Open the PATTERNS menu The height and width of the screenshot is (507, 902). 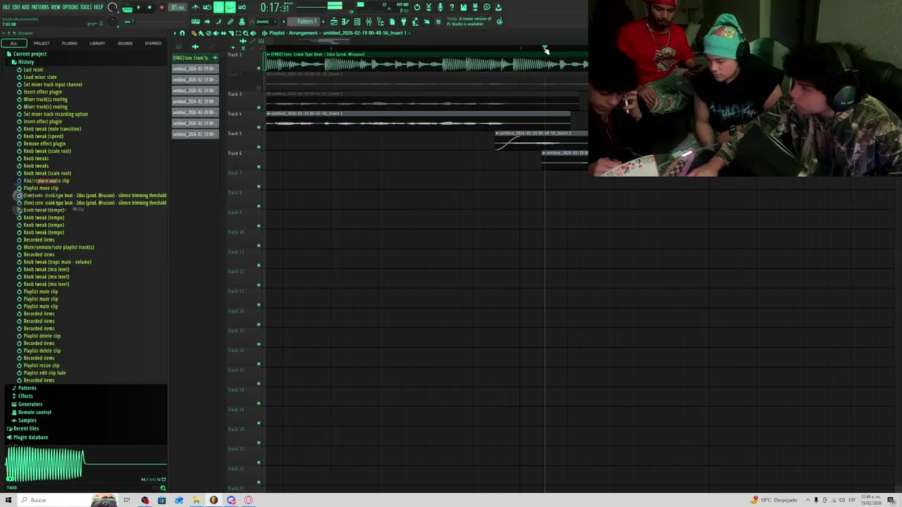pos(40,7)
